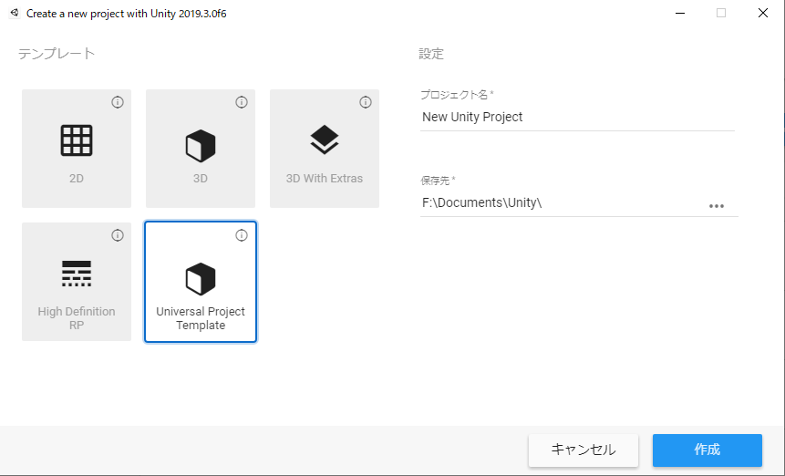This screenshot has width=785, height=476.
Task: Choose the 3D With Extras template
Action: click(x=325, y=149)
